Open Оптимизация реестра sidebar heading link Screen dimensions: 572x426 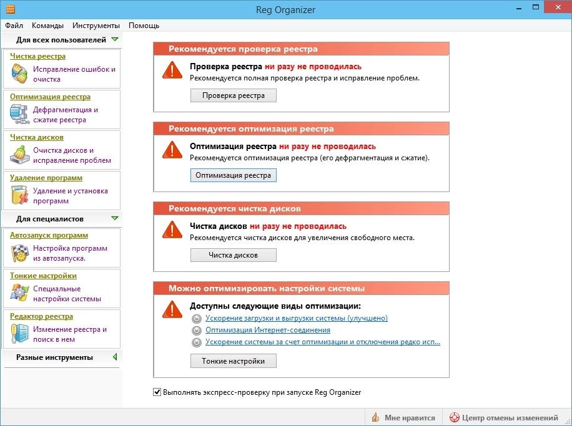click(50, 97)
